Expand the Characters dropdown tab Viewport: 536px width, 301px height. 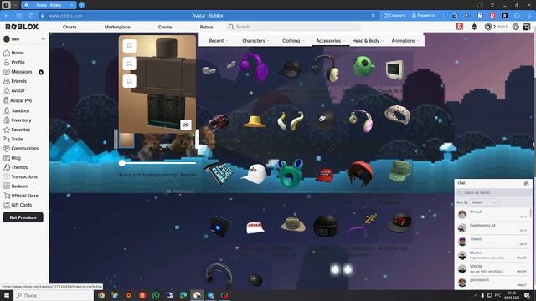(255, 41)
